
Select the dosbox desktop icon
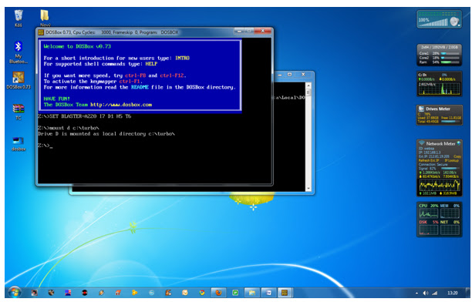19,144
